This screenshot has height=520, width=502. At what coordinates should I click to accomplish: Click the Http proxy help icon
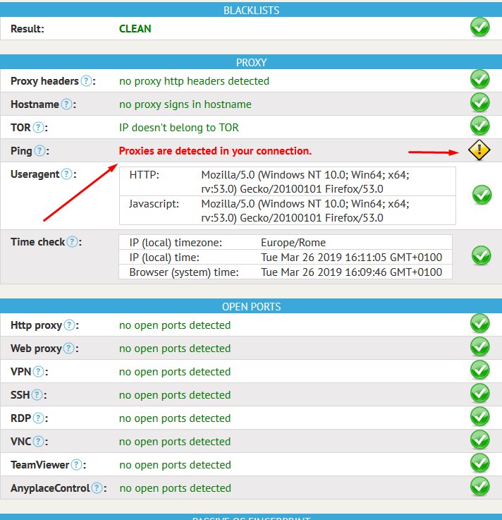click(69, 325)
